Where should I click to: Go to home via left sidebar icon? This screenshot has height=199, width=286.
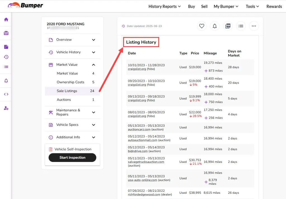(x=6, y=19)
